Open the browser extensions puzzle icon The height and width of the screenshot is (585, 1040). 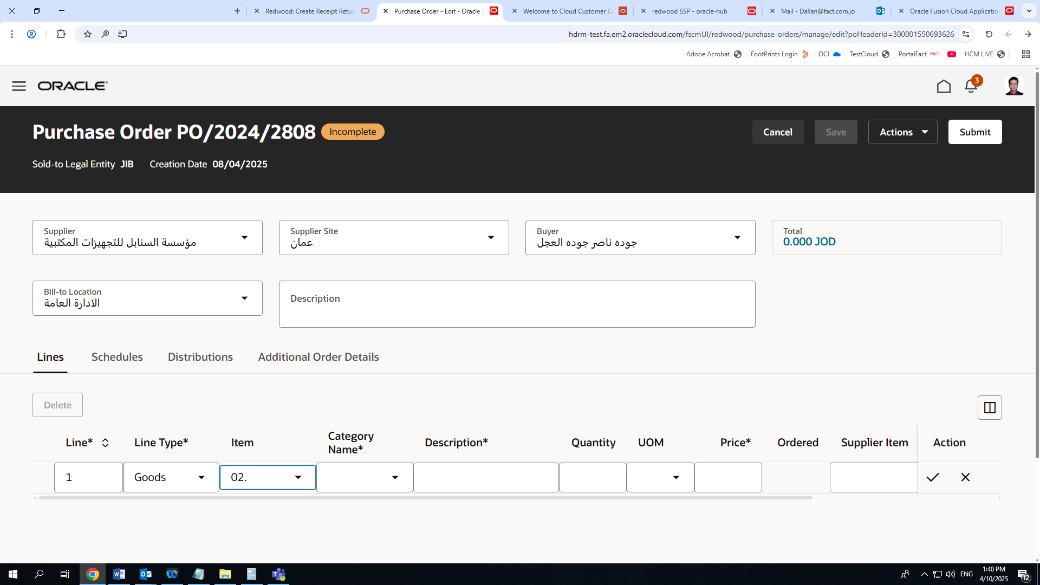[x=61, y=34]
